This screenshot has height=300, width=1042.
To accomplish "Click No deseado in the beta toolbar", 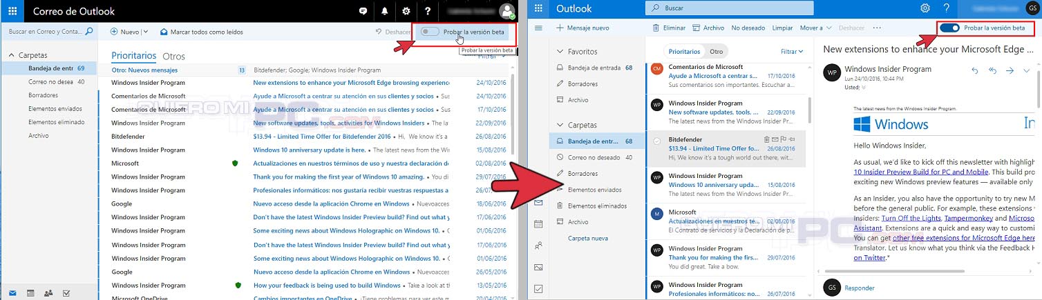I will tap(748, 28).
